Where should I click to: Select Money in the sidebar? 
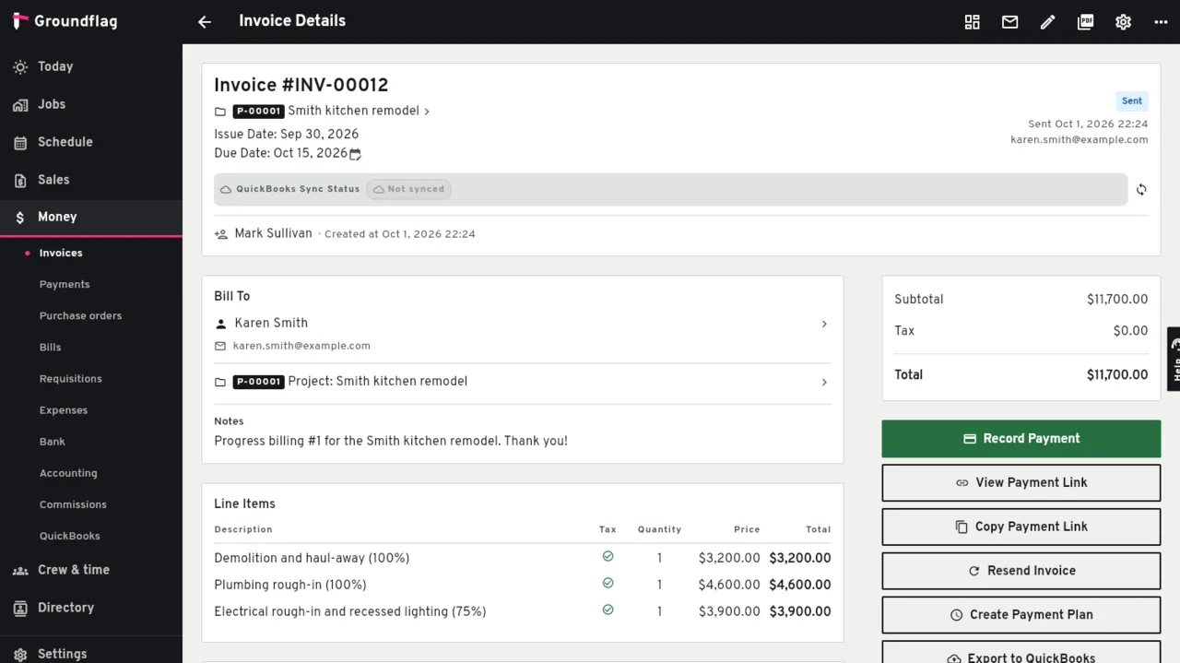click(91, 218)
